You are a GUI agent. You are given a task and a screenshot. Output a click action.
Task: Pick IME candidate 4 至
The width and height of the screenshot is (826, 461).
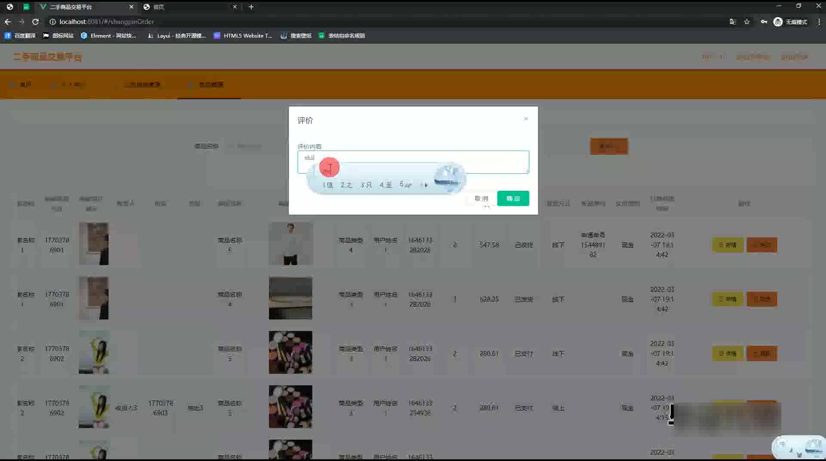point(385,185)
